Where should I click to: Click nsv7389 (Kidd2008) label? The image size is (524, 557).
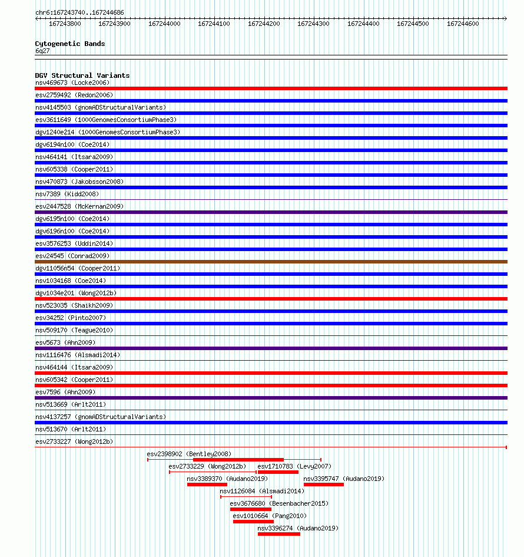tap(67, 195)
